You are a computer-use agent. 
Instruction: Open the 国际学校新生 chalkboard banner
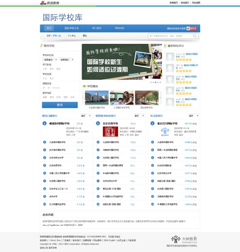pyautogui.click(x=122, y=62)
